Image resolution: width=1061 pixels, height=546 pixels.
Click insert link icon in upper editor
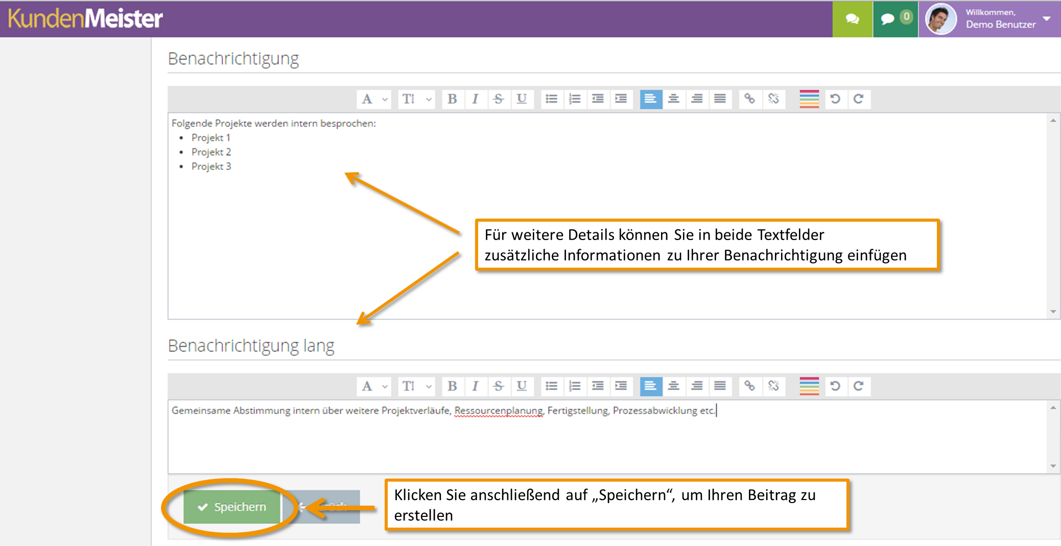[749, 99]
